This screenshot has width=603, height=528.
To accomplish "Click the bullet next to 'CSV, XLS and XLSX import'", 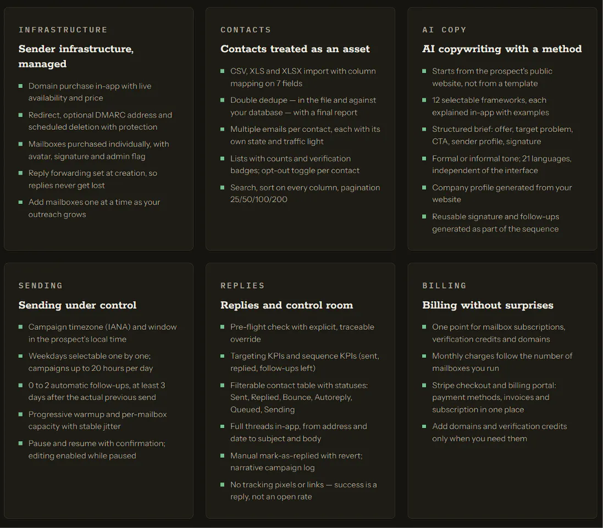I will 222,71.
